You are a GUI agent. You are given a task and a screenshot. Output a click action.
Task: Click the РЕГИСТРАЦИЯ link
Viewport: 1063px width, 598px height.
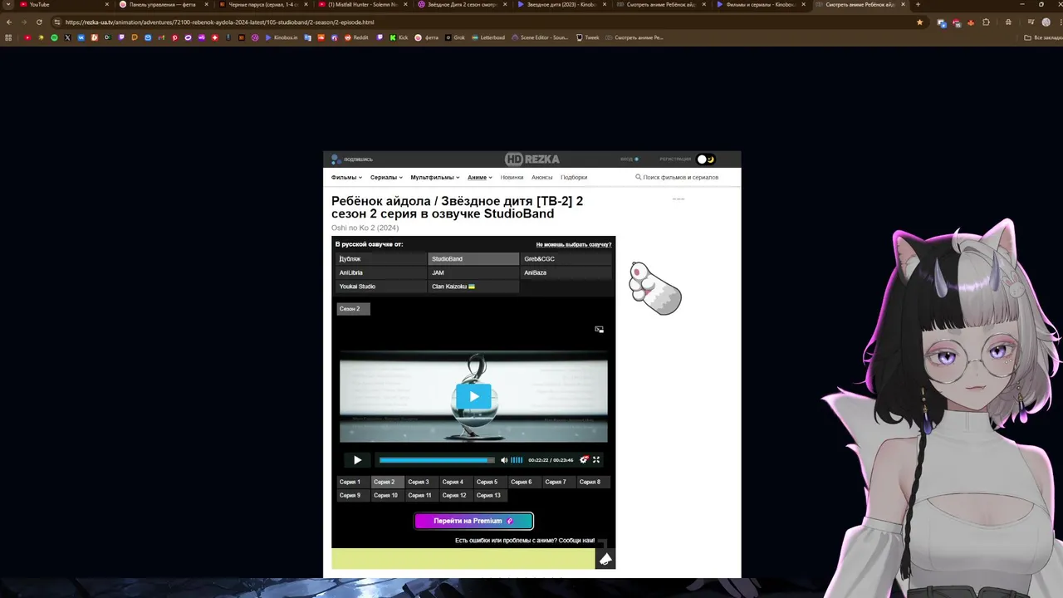(x=675, y=159)
